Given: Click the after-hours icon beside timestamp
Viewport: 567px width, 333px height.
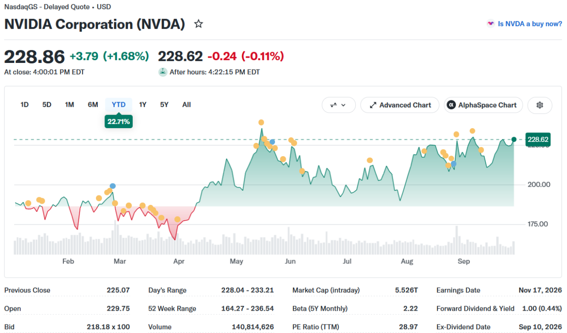Looking at the screenshot, I should pyautogui.click(x=163, y=72).
